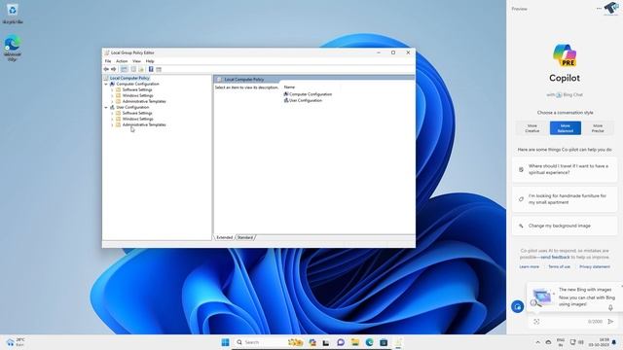Viewport: 623px width, 350px height.
Task: Switch to the Standard tab
Action: tap(245, 237)
